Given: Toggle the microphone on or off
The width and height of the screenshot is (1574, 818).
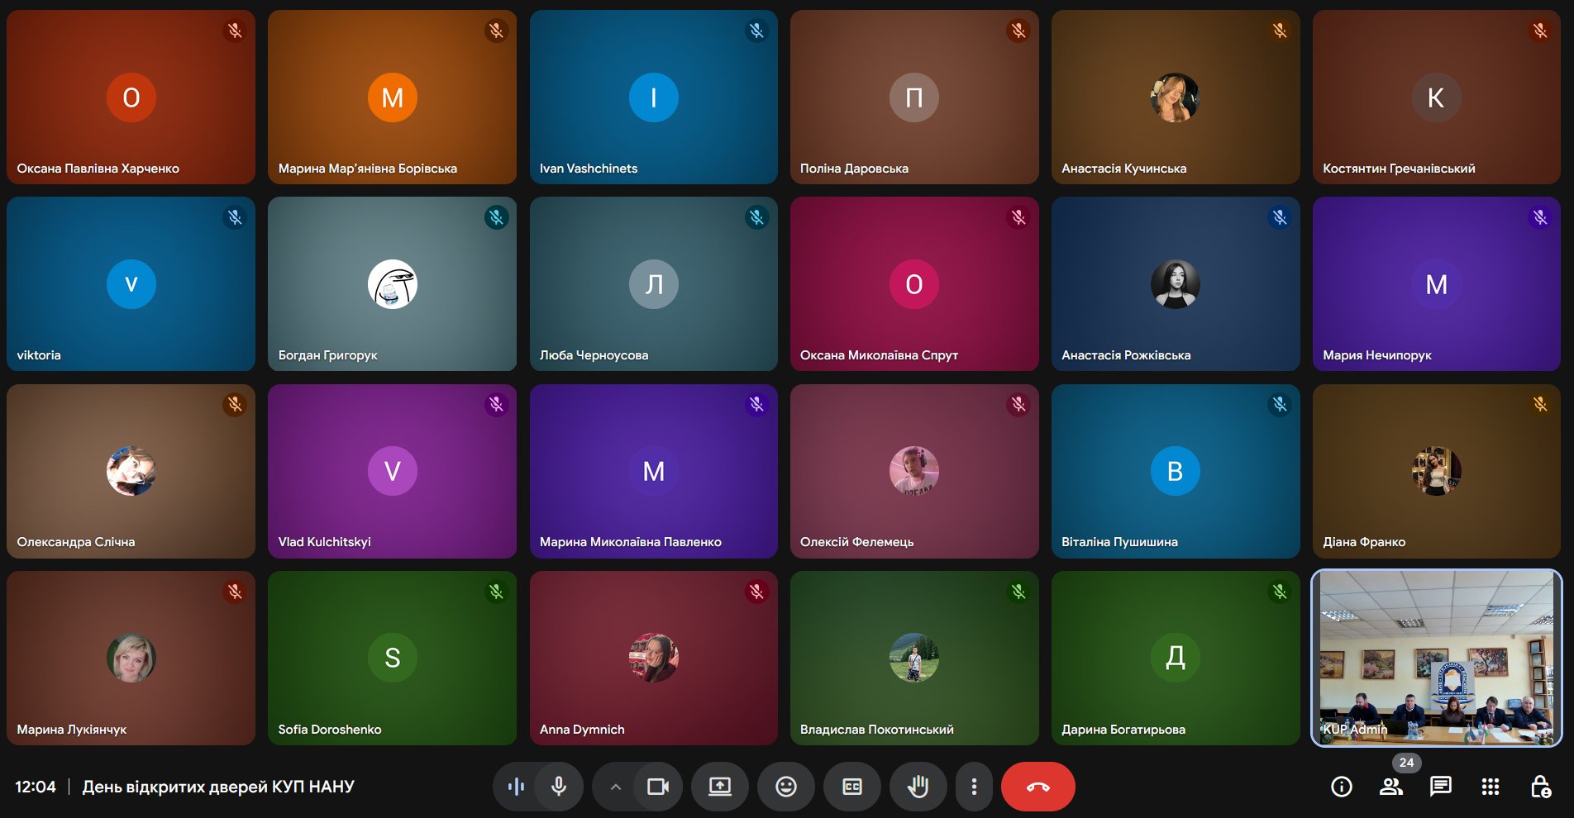Looking at the screenshot, I should pyautogui.click(x=559, y=787).
